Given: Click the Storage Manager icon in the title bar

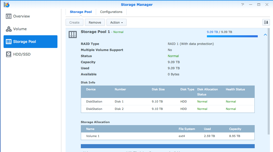Looking at the screenshot, I should pos(6,4).
